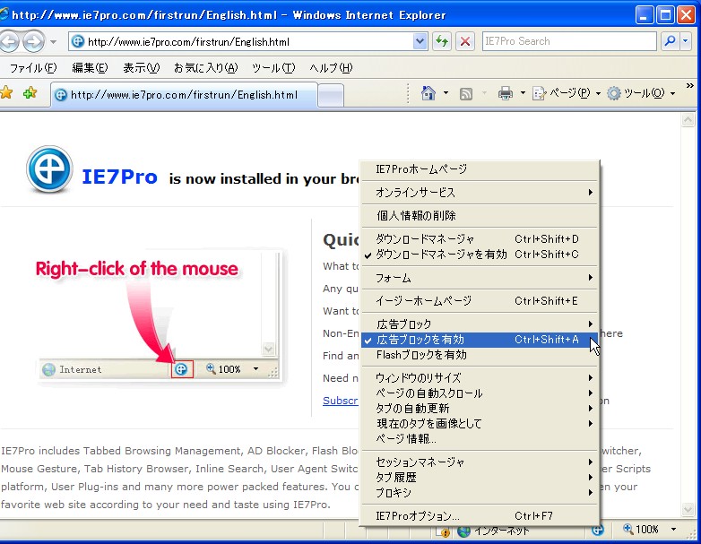Open search provider options dropdown
701x544 pixels.
(x=686, y=41)
